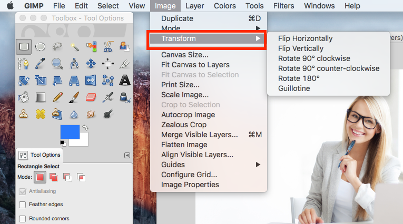Select the Scale tool
The image size is (403, 224).
[x=41, y=80]
